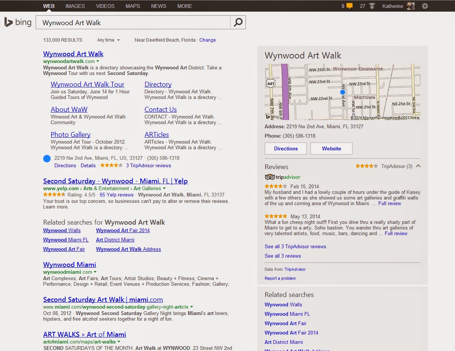The height and width of the screenshot is (351, 455).
Task: Click Full review for Feb 15 review
Action: coord(390,204)
